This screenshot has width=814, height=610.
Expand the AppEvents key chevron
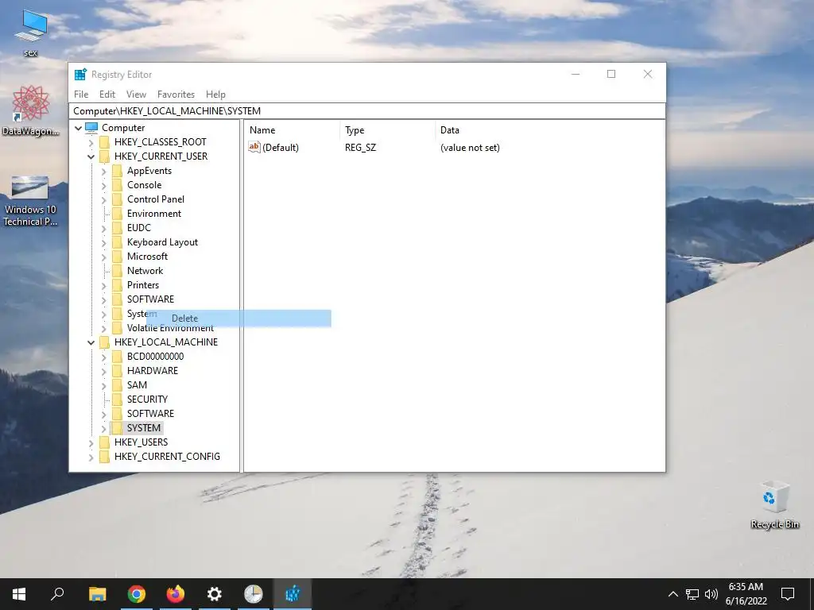(x=104, y=172)
